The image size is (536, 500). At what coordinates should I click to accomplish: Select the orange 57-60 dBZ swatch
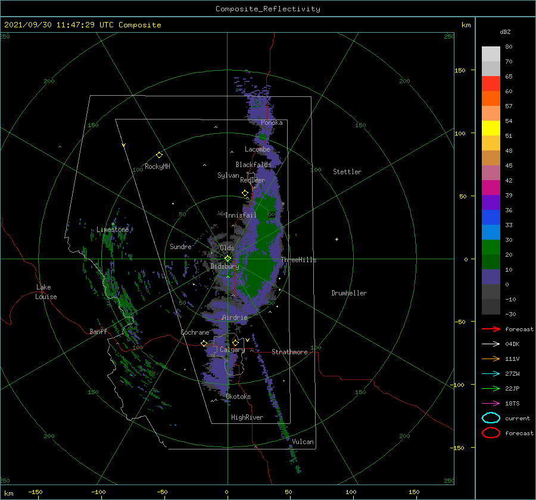click(x=491, y=99)
